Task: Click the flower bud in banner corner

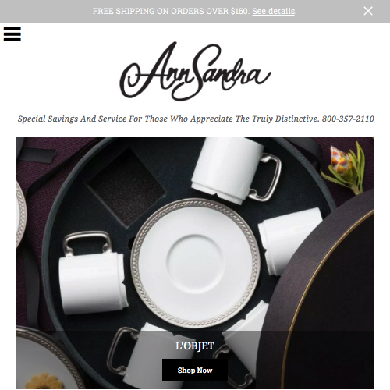Action: click(x=344, y=168)
